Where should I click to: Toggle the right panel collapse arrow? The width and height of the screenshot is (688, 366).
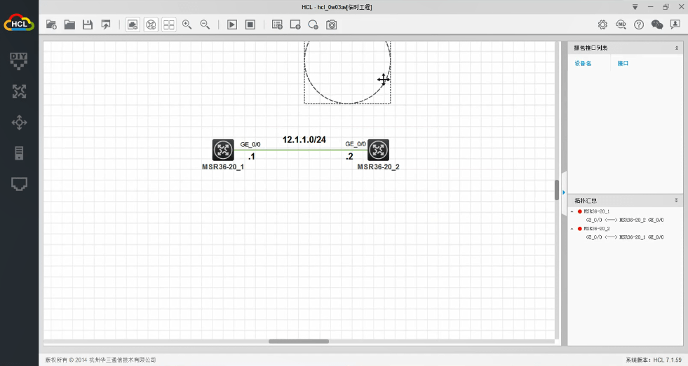point(563,192)
